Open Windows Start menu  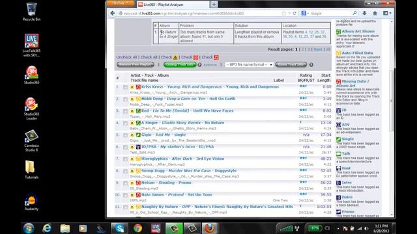pyautogui.click(x=29, y=228)
